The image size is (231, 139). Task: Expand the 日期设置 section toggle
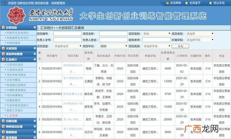(x=35, y=121)
